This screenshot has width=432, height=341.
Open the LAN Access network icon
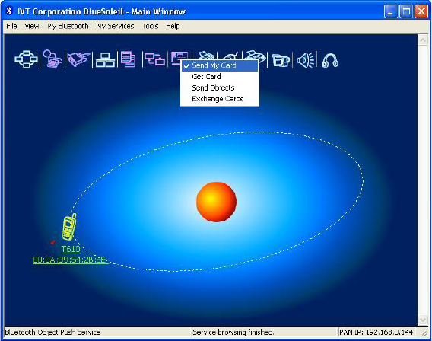click(105, 59)
